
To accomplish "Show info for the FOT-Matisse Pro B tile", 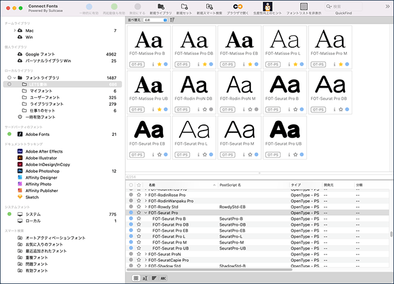I will (x=153, y=65).
